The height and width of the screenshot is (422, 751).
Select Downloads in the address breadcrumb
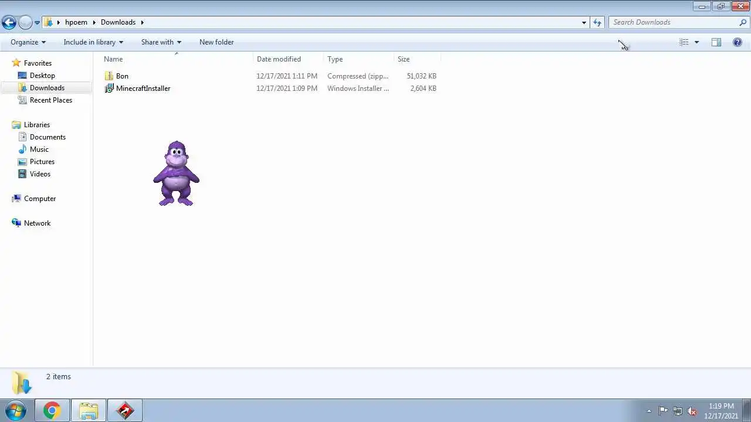click(x=118, y=22)
